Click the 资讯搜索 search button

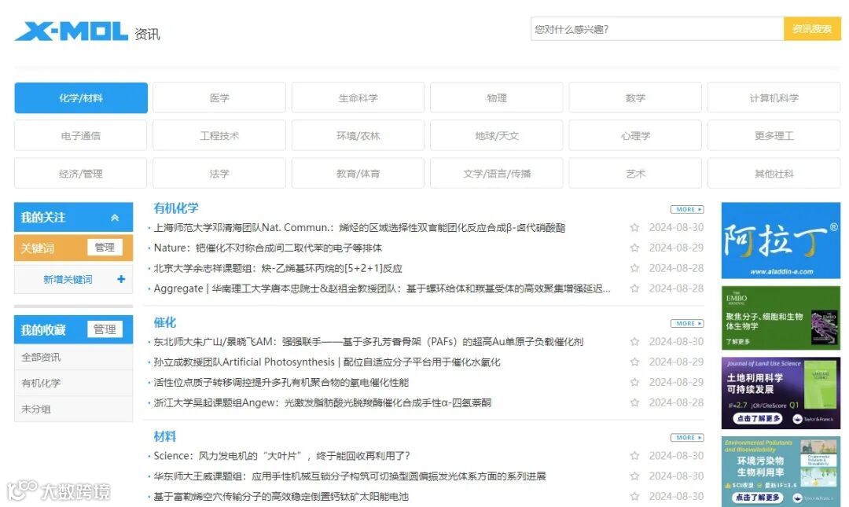click(811, 29)
